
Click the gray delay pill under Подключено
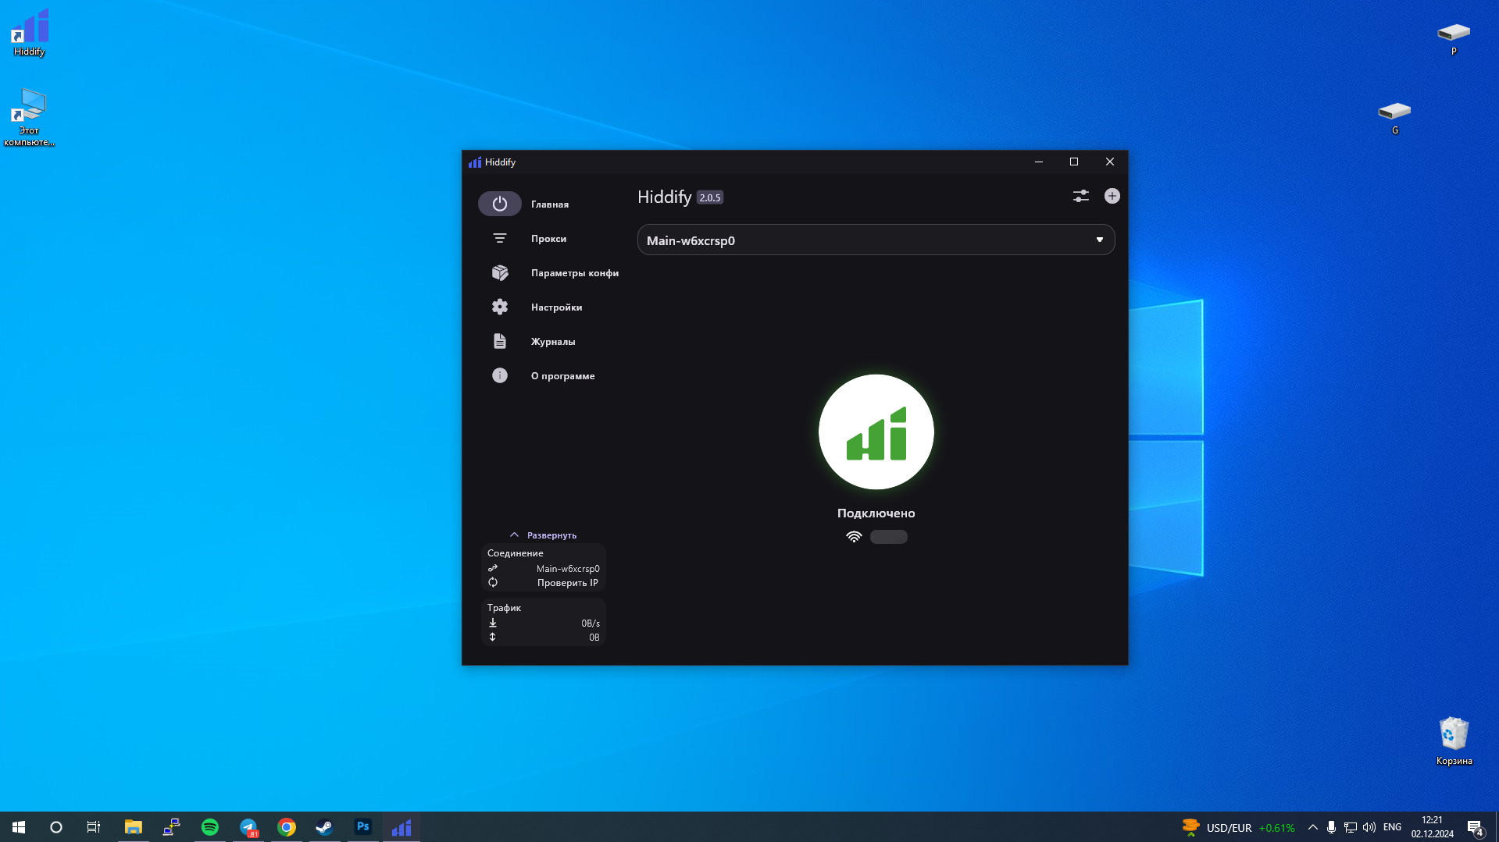tap(889, 537)
